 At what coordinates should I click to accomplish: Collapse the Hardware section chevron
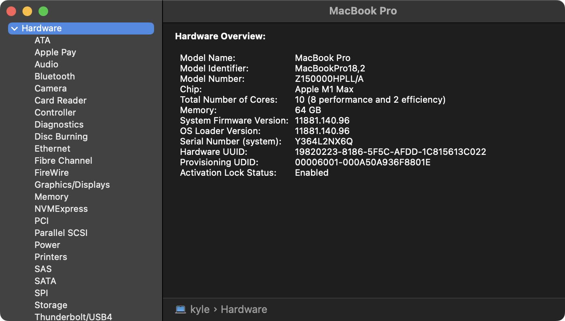tap(15, 28)
